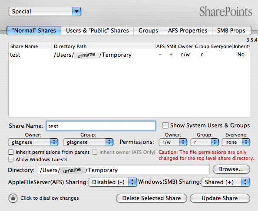Click the Update Share button
Image resolution: width=258 pixels, height=211 pixels.
click(x=220, y=198)
